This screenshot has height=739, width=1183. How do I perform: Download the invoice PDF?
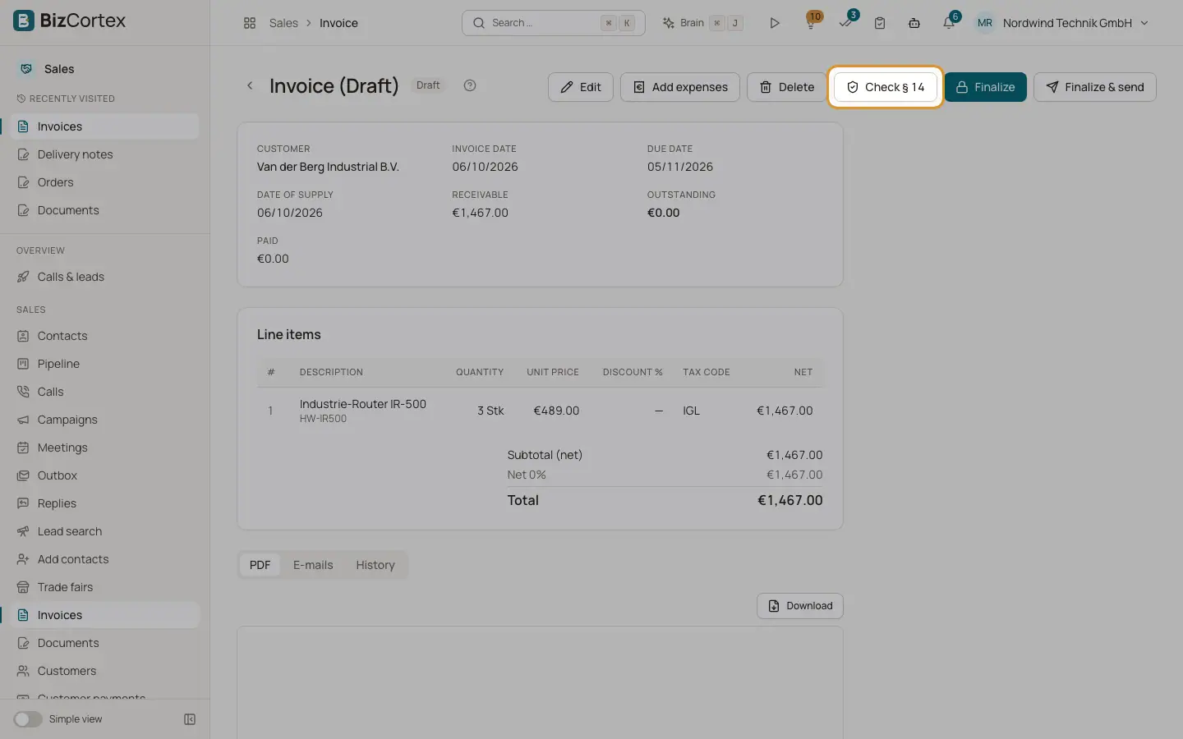click(x=800, y=606)
